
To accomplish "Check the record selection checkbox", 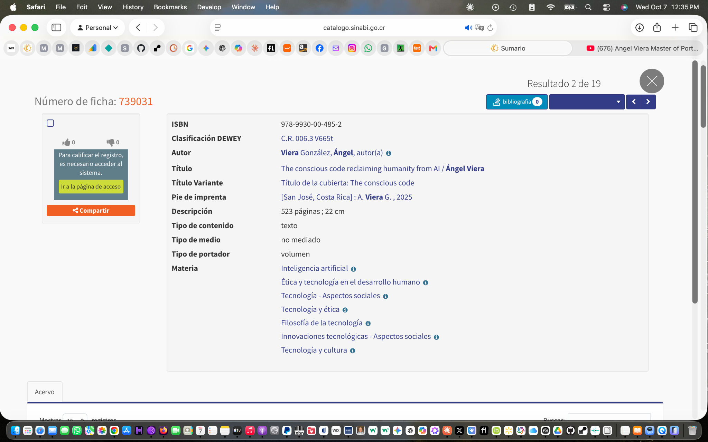I will (x=50, y=123).
